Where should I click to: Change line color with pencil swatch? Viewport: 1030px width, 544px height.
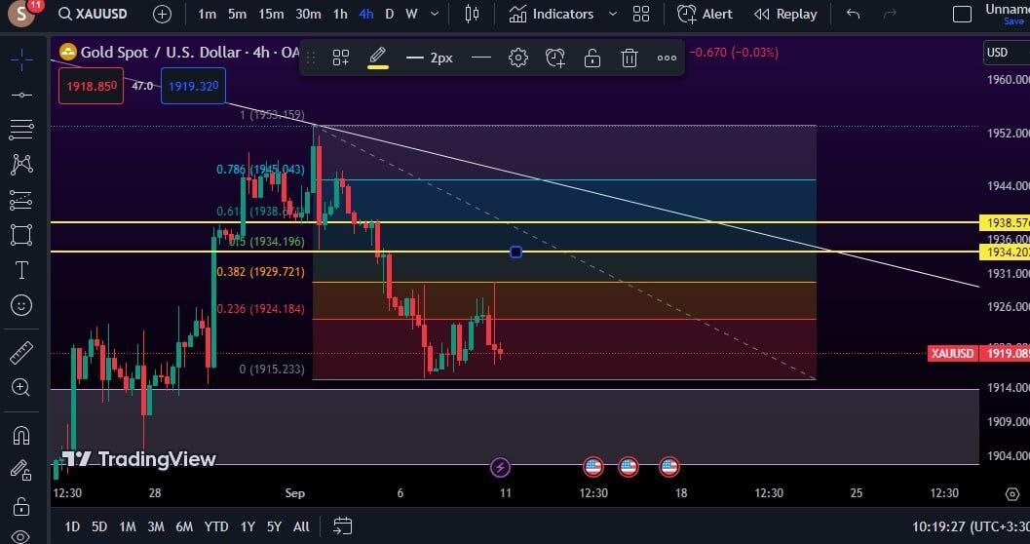(x=378, y=58)
